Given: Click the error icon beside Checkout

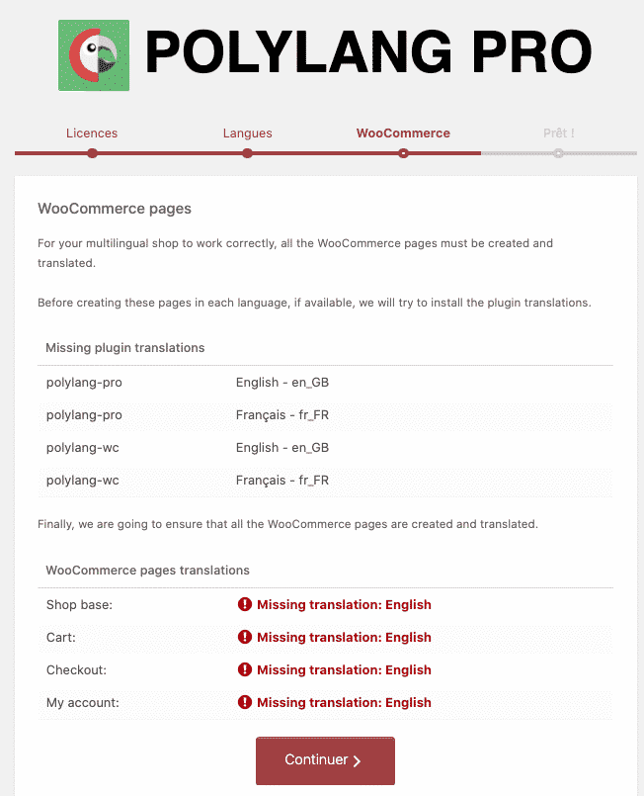Looking at the screenshot, I should point(246,669).
